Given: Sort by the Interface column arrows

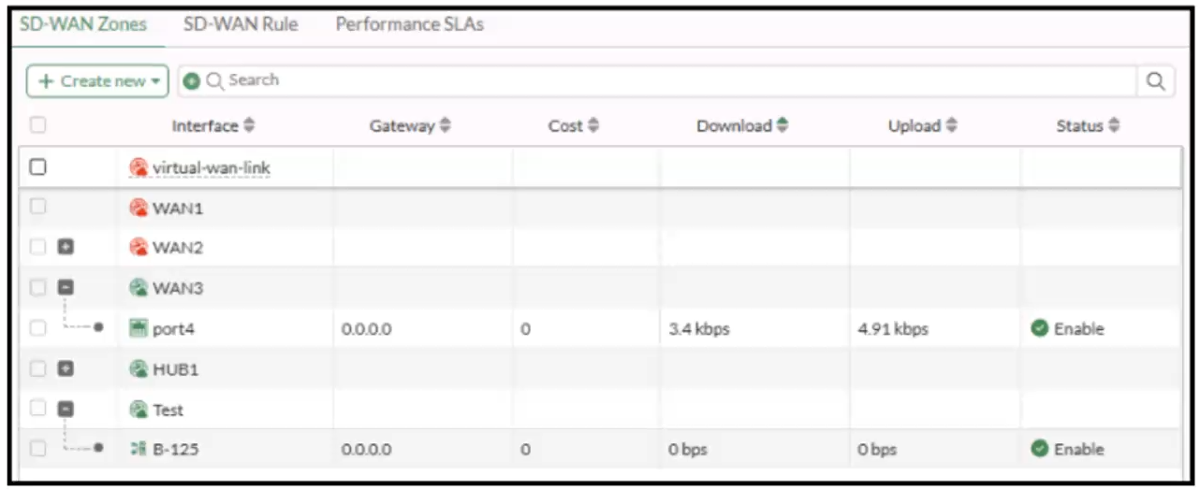Looking at the screenshot, I should click(249, 125).
